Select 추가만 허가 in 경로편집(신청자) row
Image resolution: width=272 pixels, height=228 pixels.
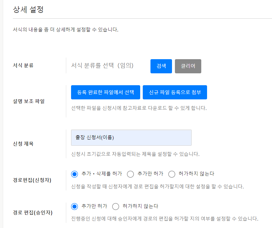click(131, 174)
